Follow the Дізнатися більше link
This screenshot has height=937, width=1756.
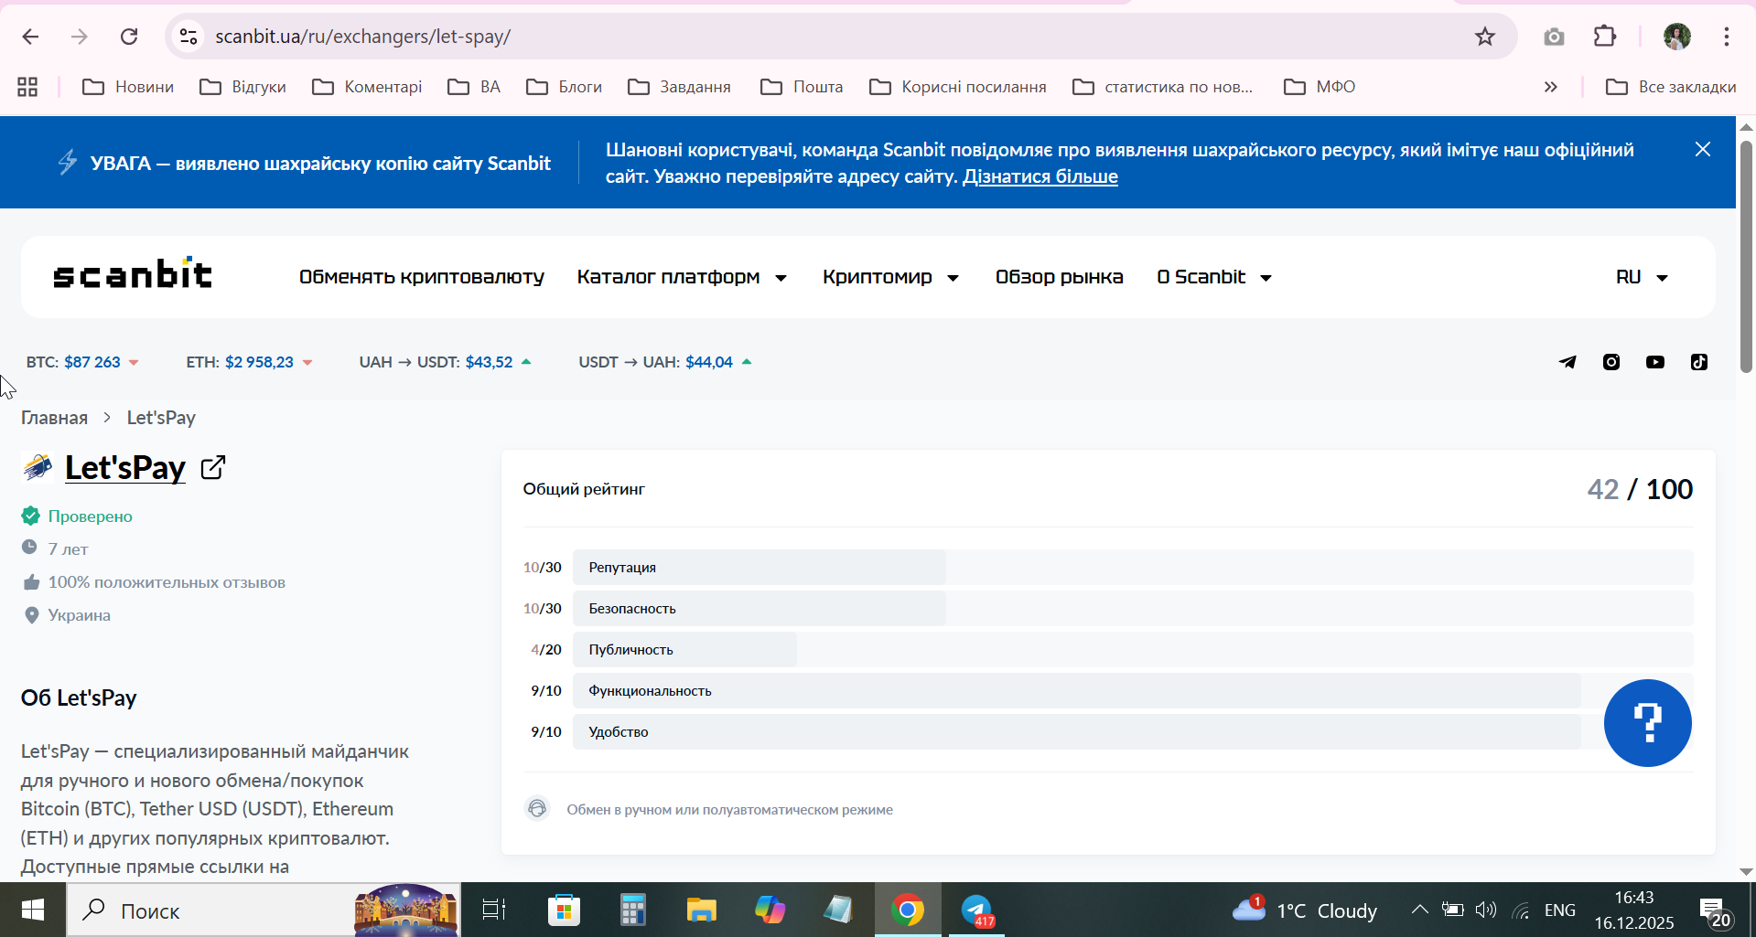(x=1040, y=176)
